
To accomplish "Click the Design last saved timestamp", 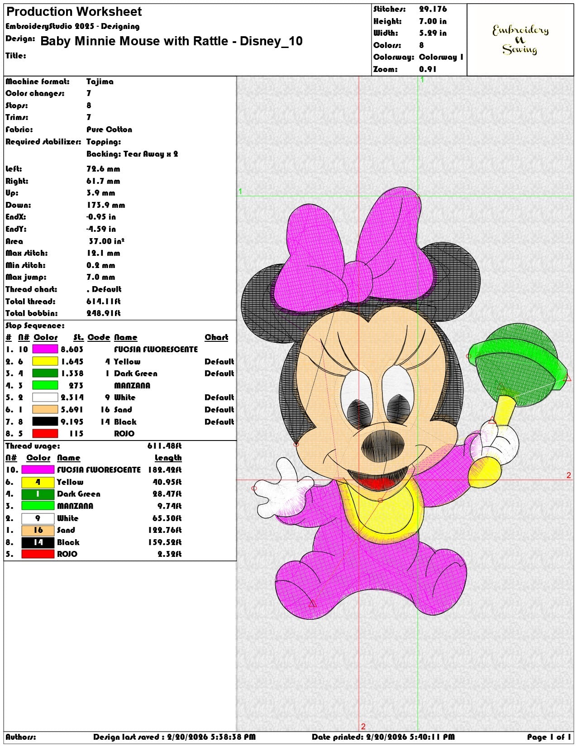I will tap(175, 737).
